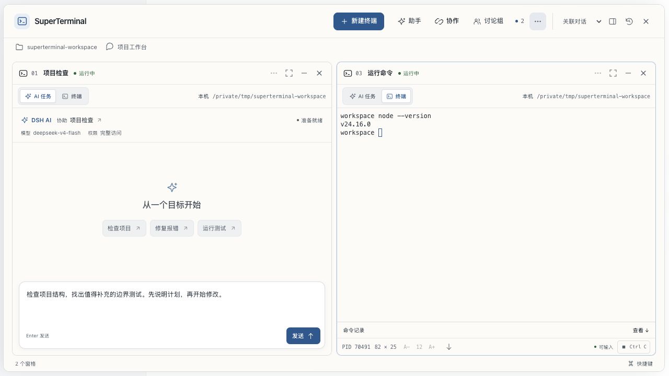Click the workspace path in 运行命令 pane
This screenshot has width=669, height=376.
click(593, 96)
